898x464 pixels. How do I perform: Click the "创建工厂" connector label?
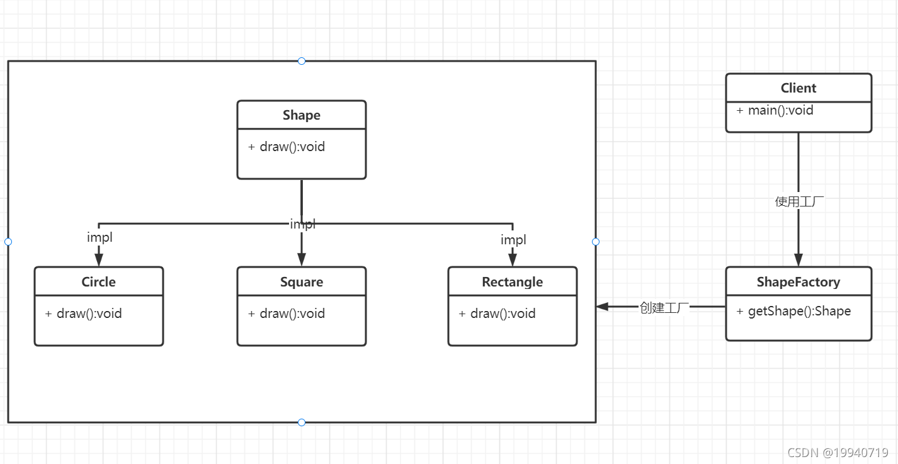664,307
